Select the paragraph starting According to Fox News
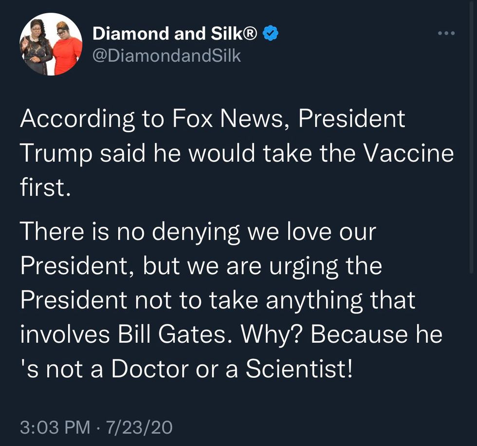Viewport: 477px width, 446px height. [x=237, y=153]
